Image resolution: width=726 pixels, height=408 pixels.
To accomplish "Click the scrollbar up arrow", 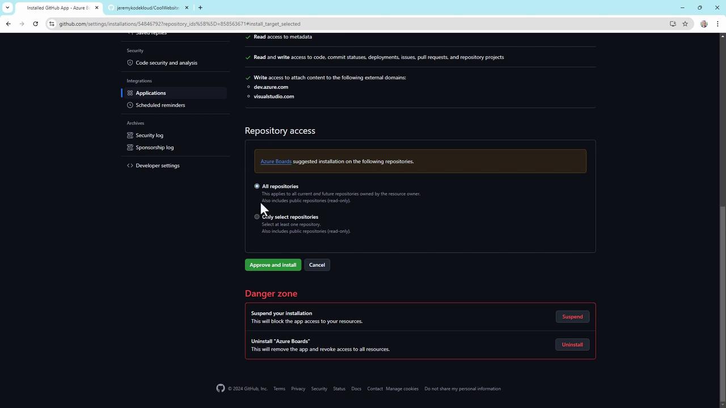I will pos(723,36).
